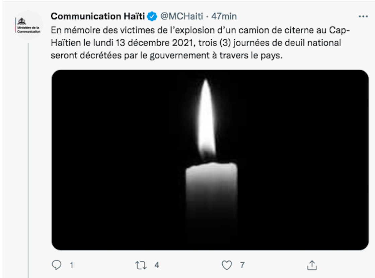Click the blue verified badge

click(153, 16)
